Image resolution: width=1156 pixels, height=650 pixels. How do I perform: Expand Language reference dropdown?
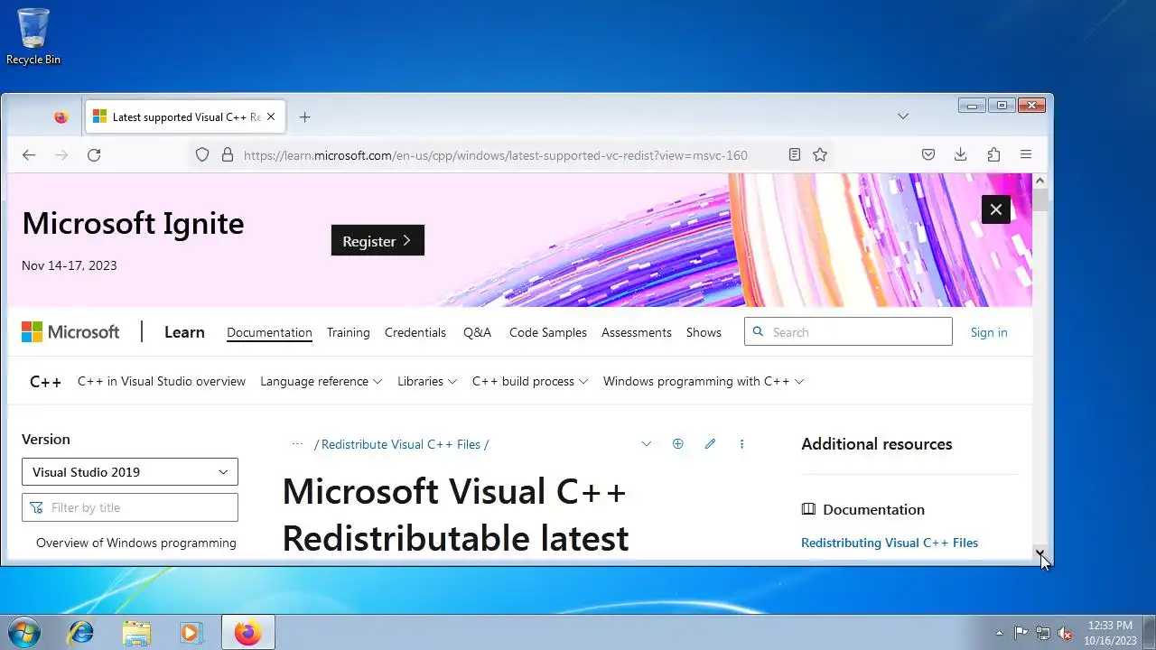(322, 381)
